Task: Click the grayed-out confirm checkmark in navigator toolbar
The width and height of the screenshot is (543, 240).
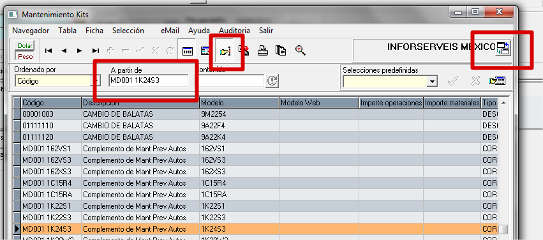Action: coord(140,51)
